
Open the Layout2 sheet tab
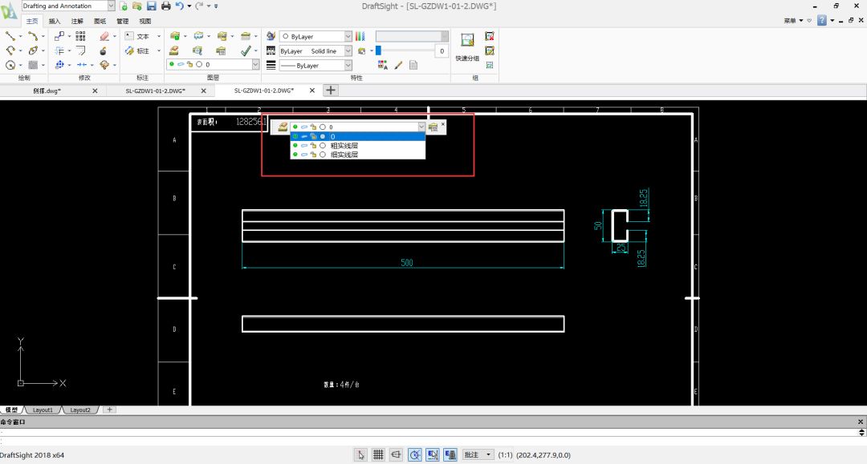[x=80, y=410]
